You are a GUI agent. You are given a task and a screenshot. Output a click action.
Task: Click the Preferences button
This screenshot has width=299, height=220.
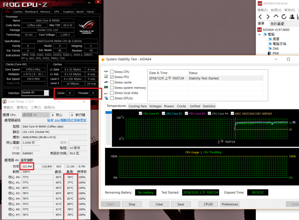(x=230, y=204)
